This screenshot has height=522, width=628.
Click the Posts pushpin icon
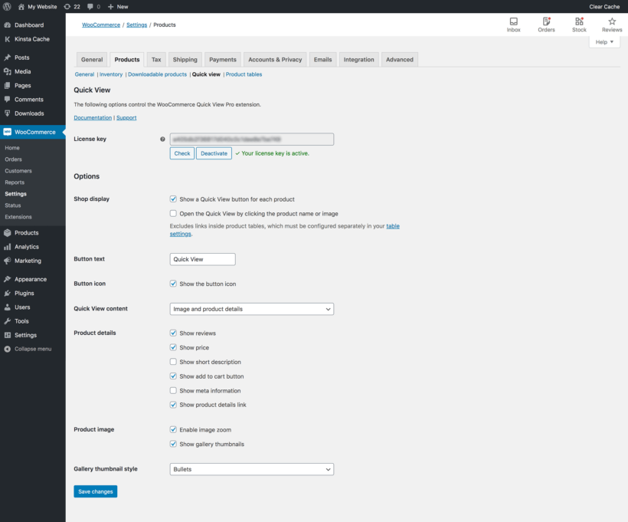(x=7, y=57)
